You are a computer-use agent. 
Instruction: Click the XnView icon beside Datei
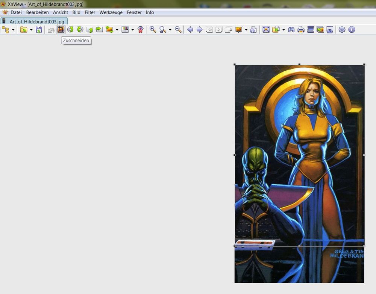pyautogui.click(x=5, y=12)
